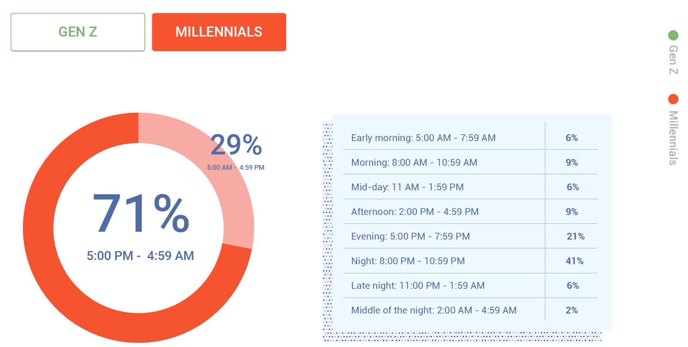Click the Afternoon 2:00 PM row

(x=470, y=211)
